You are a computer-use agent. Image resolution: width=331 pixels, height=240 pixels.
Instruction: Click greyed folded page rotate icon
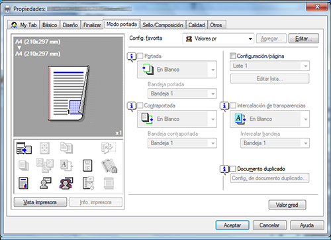coord(109,148)
